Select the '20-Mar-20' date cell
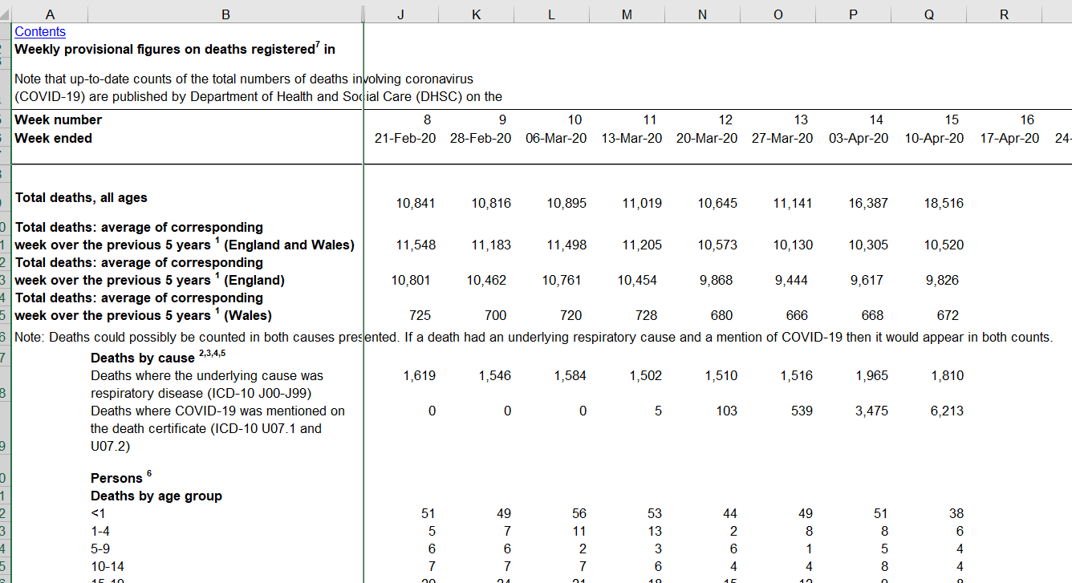The height and width of the screenshot is (583, 1072). 707,138
